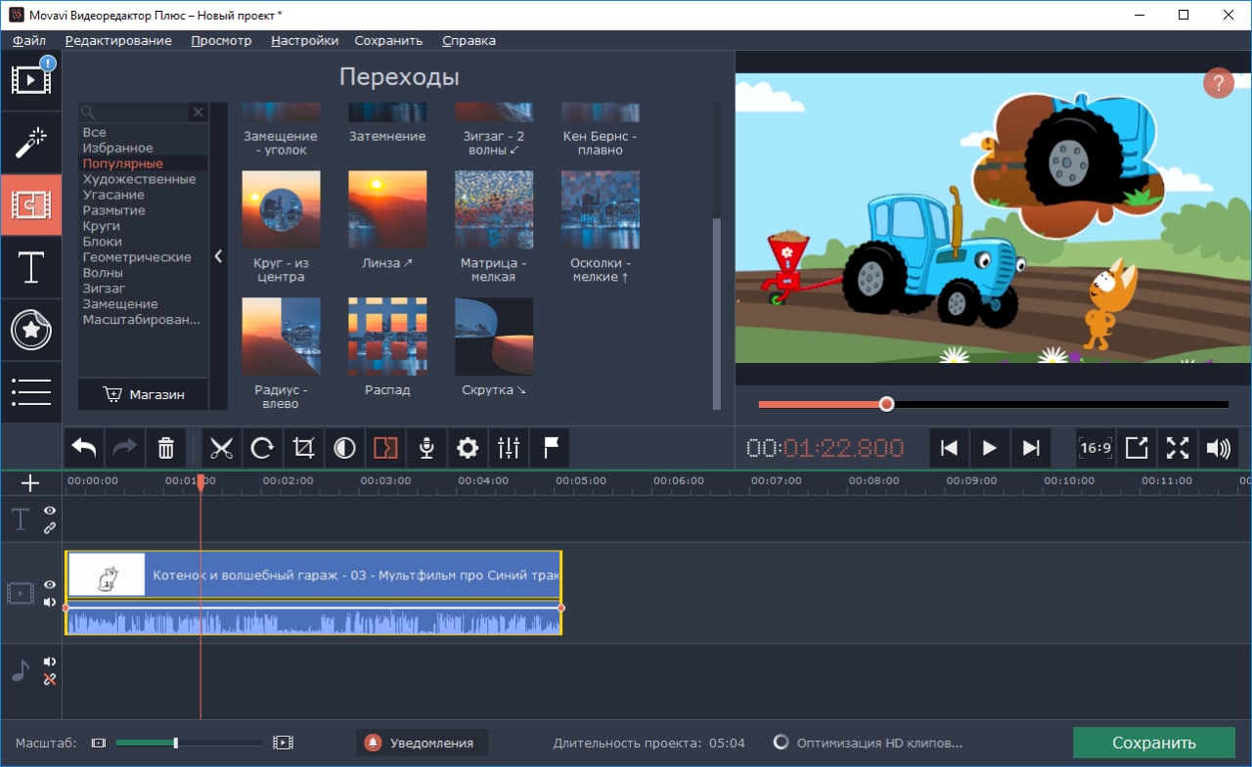
Task: Open the filters magic wand tab
Action: 31,143
